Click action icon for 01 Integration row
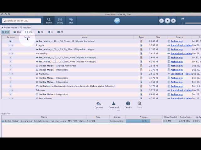This screenshot has height=150, width=201. click(x=11, y=94)
